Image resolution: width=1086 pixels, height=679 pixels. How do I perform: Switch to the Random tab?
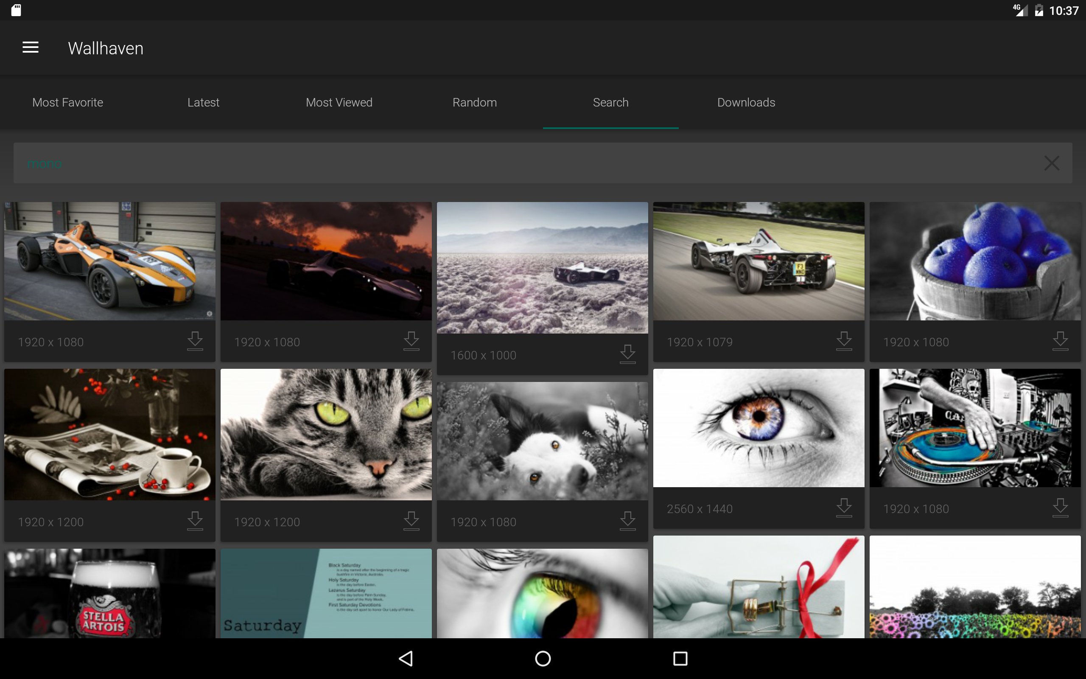click(474, 102)
